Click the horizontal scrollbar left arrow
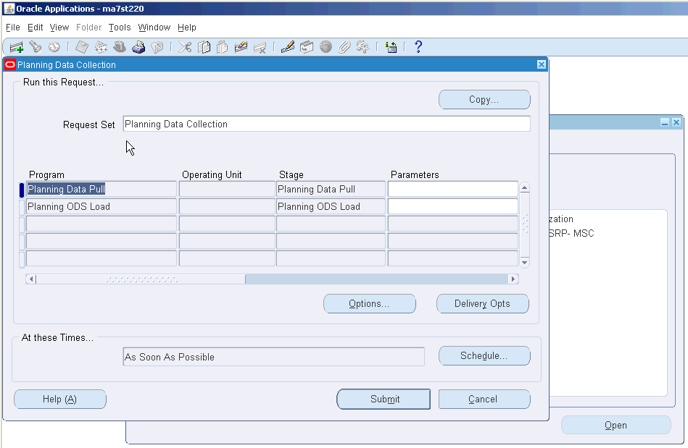The width and height of the screenshot is (688, 448). 30,279
